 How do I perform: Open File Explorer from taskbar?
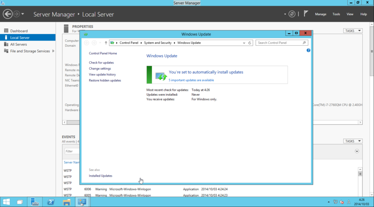pyautogui.click(x=66, y=202)
